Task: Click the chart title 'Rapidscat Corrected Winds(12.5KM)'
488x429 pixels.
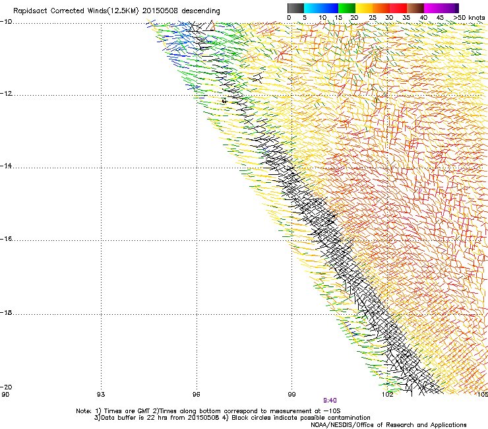Action: (x=76, y=11)
